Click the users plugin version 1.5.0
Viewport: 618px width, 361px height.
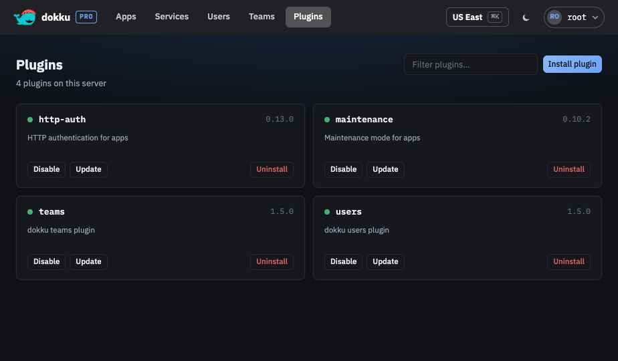click(x=579, y=212)
